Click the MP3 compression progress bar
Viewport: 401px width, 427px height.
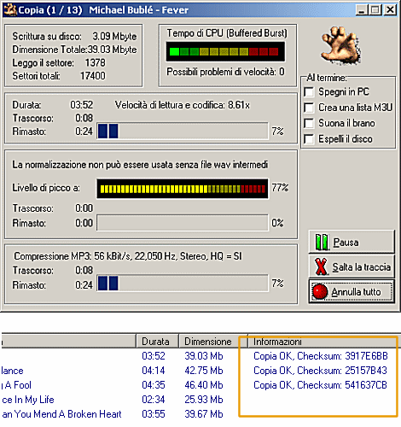click(183, 284)
